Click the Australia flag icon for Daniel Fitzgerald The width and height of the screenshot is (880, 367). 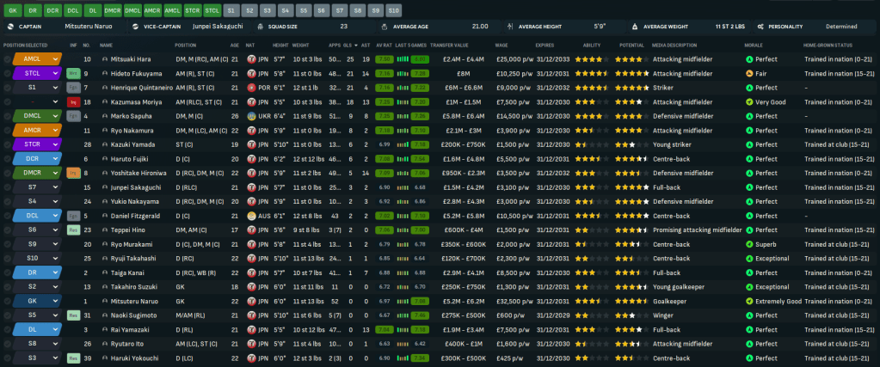pyautogui.click(x=250, y=216)
